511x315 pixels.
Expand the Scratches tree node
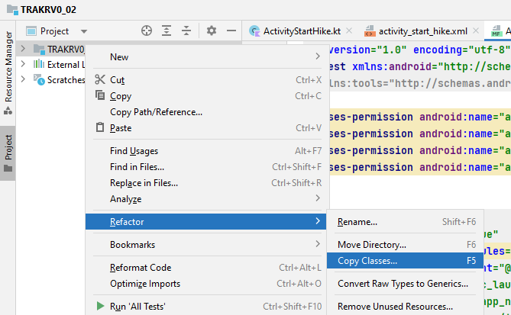click(23, 80)
